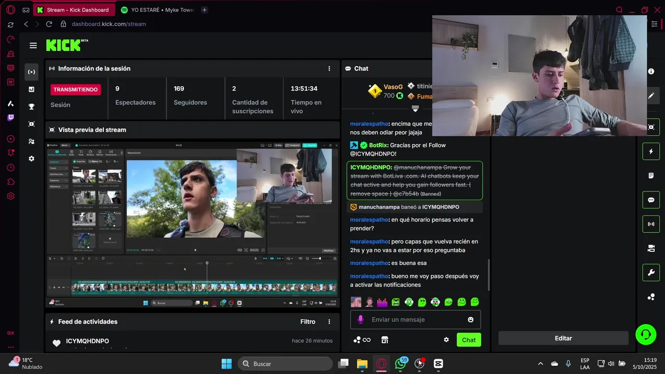Show hidden system tray icons
The image size is (665, 374).
pyautogui.click(x=540, y=364)
